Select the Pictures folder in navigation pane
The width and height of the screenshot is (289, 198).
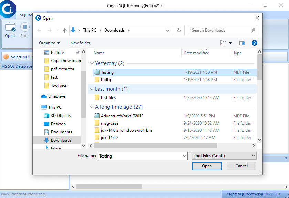coord(58,53)
